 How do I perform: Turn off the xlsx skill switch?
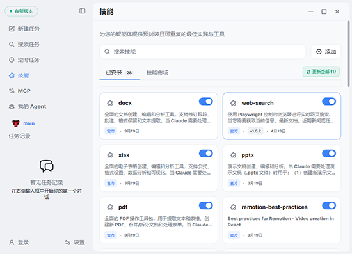[x=206, y=154]
